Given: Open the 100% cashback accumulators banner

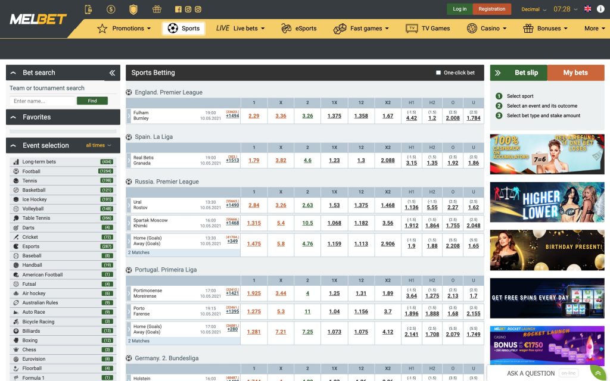Looking at the screenshot, I should point(547,154).
